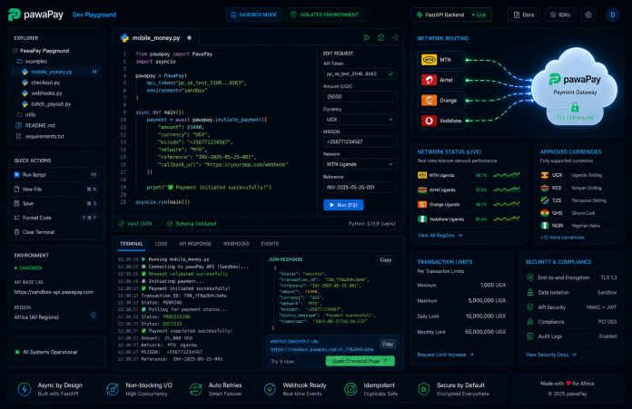The width and height of the screenshot is (632, 409).
Task: Click the Auto Retries icon
Action: click(195, 389)
